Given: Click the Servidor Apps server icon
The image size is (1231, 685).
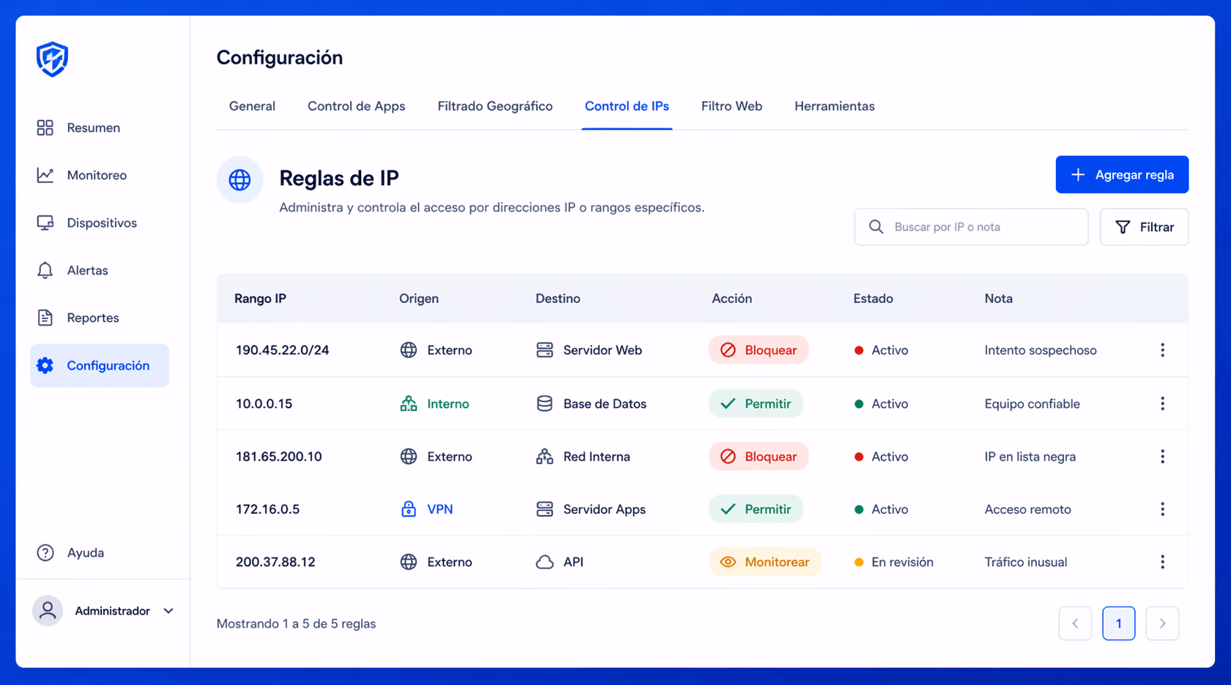Looking at the screenshot, I should pyautogui.click(x=545, y=509).
